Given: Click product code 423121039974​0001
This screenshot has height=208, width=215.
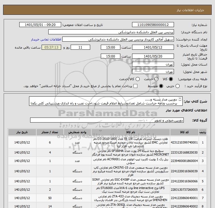Looking at the screenshot, I should [184, 142].
